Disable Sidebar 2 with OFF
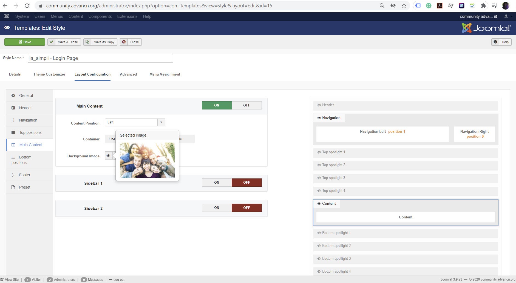 pyautogui.click(x=246, y=208)
